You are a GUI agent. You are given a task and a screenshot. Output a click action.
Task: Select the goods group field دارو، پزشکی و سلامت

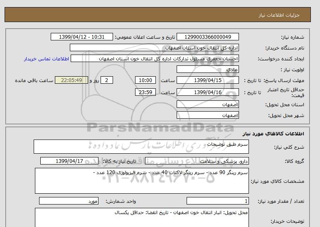[x=197, y=161]
